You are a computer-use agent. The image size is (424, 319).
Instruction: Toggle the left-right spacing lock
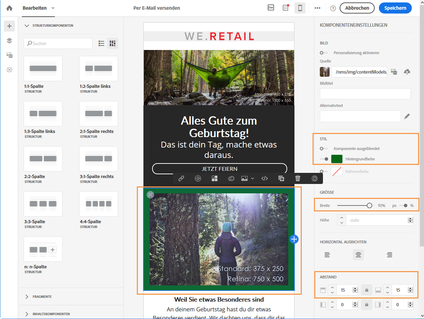[366, 305]
